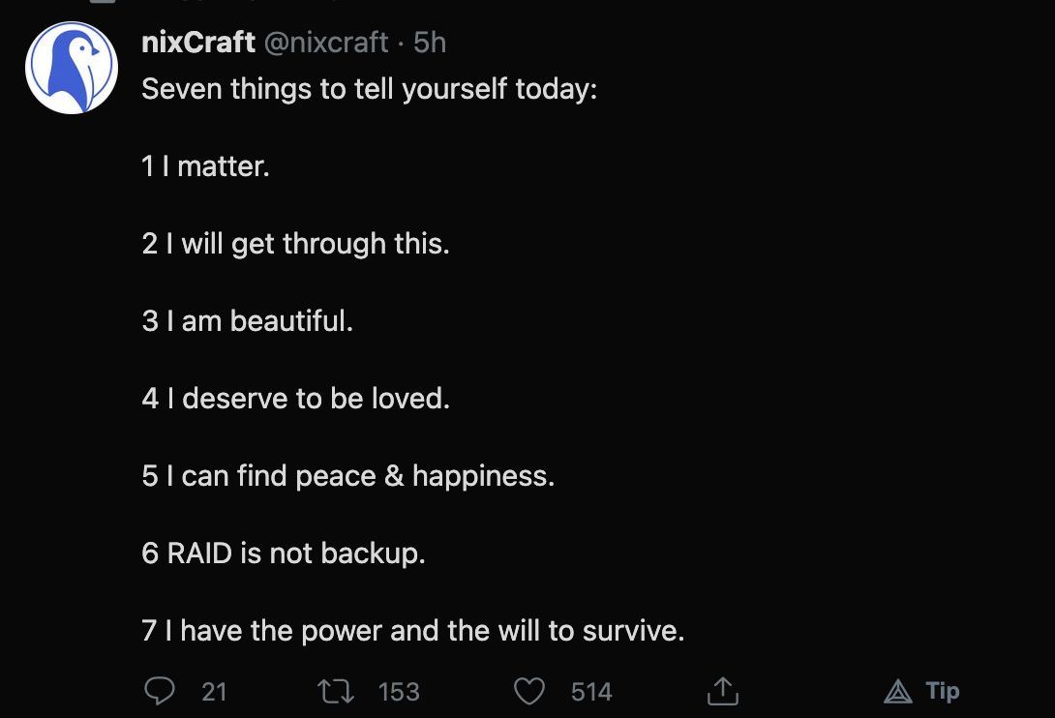Click the 5h timestamp link
Image resolution: width=1055 pixels, height=718 pixels.
coord(430,43)
